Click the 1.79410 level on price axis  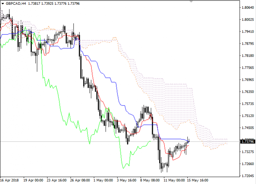pyautogui.click(x=248, y=32)
